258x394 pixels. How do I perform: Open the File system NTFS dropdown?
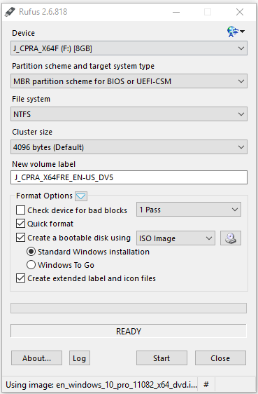coord(129,114)
